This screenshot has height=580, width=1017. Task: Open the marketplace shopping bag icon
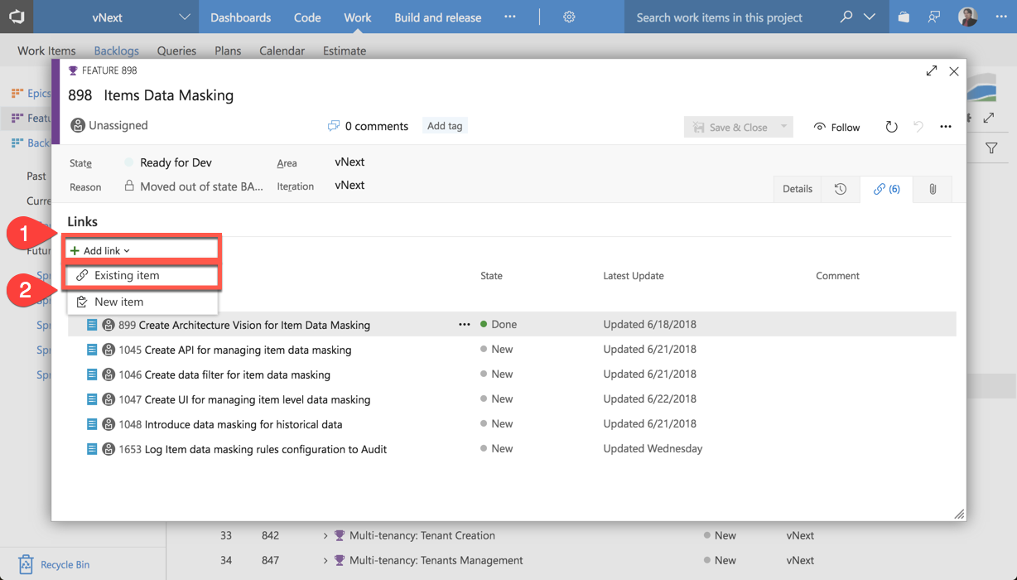point(904,17)
